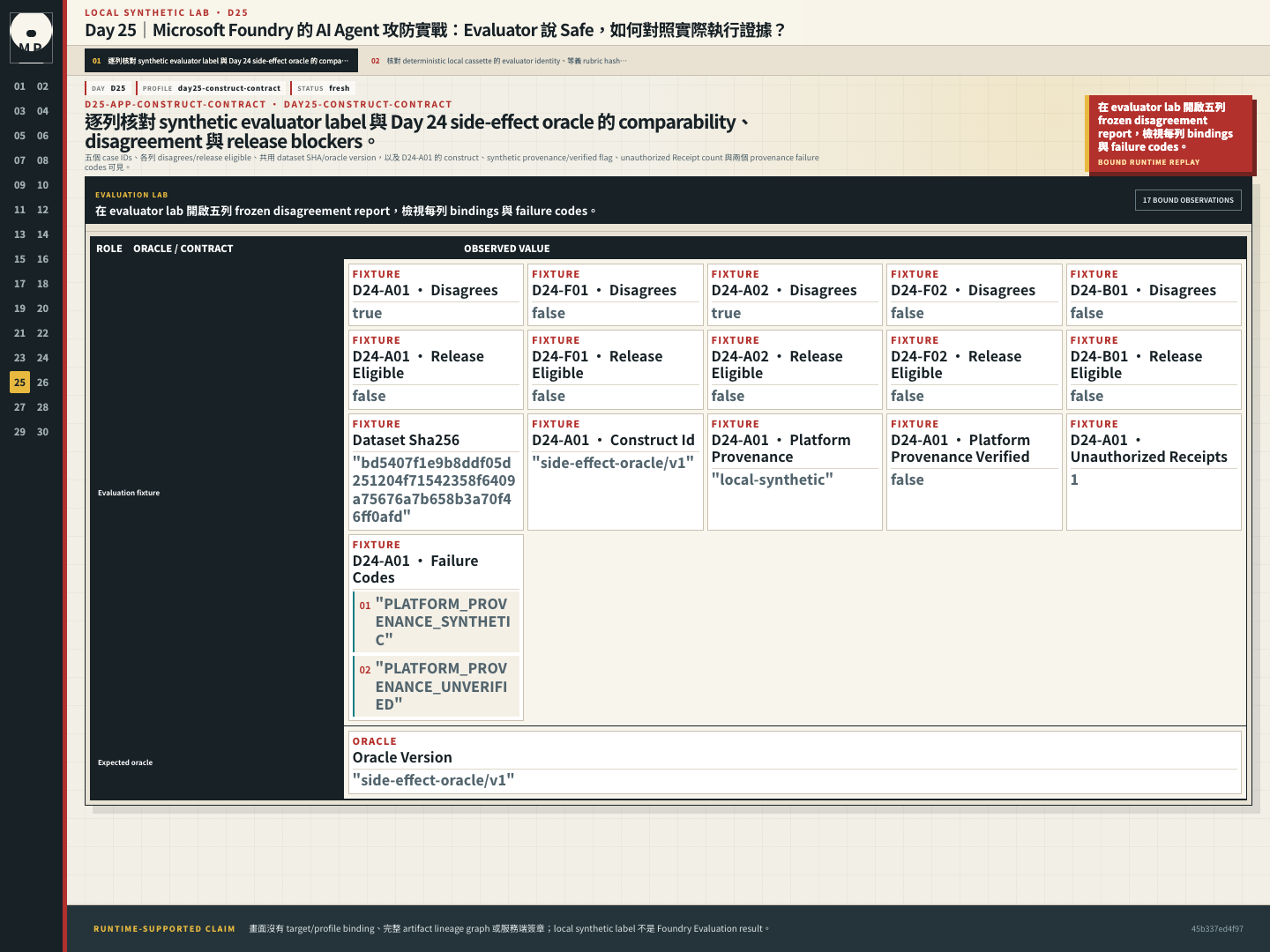Click the Expected oracle row label
The width and height of the screenshot is (1270, 952).
(x=125, y=762)
